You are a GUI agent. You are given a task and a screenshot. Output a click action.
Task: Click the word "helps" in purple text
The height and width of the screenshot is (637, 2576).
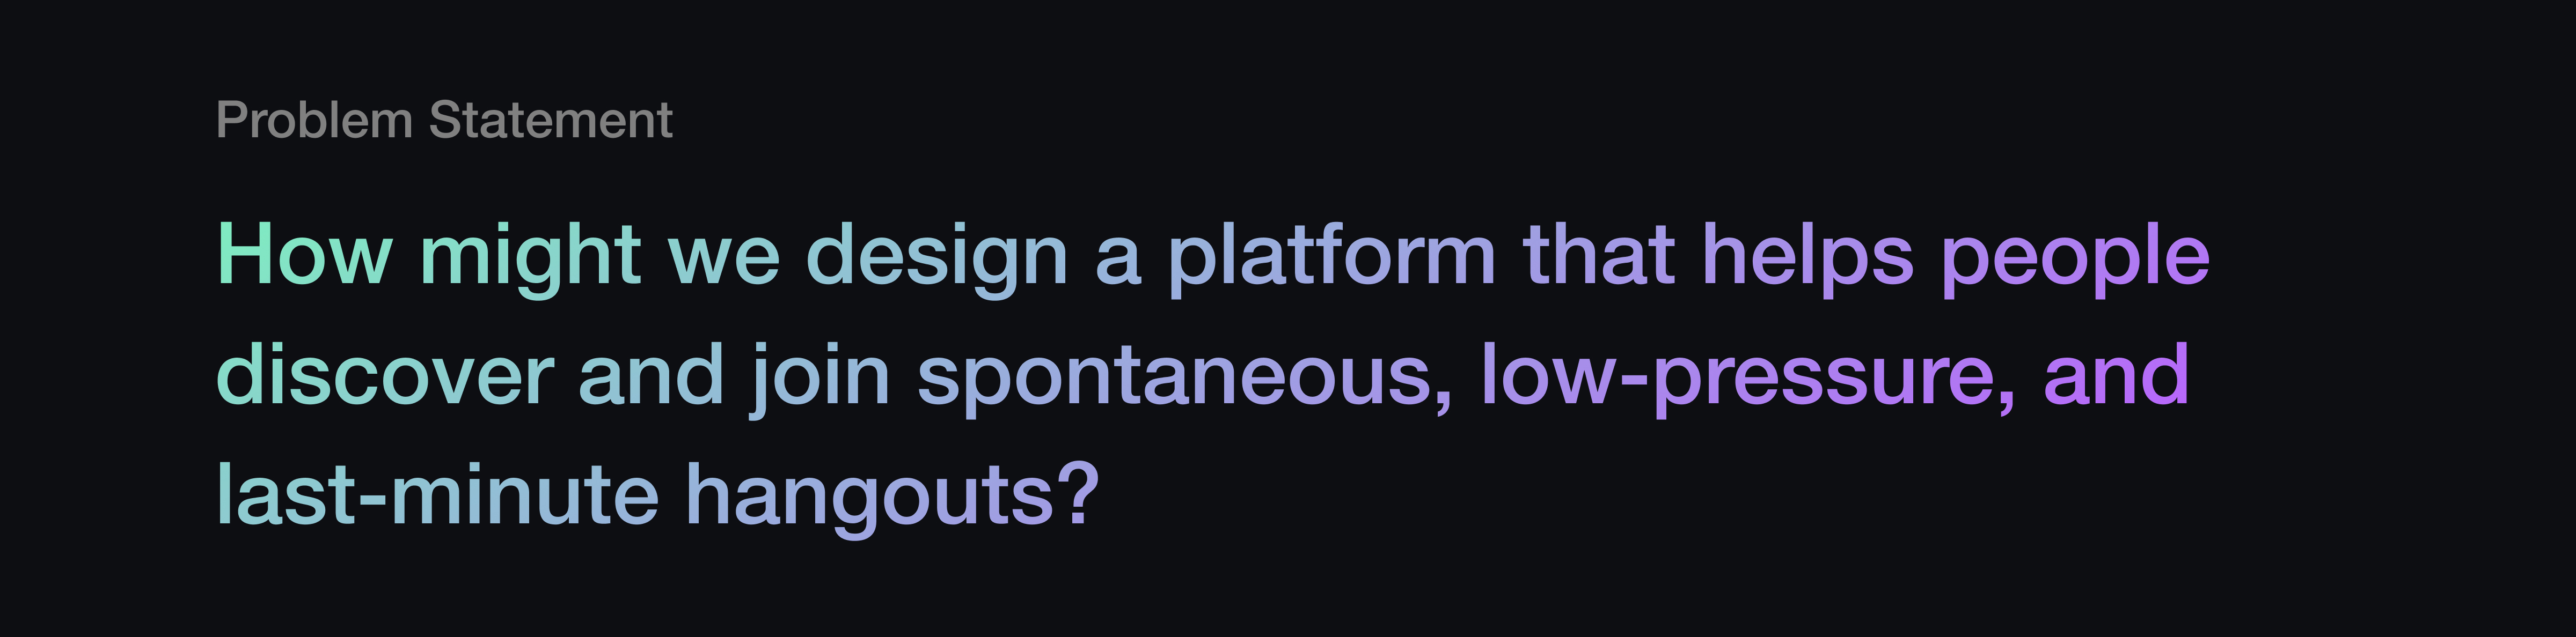point(1807,256)
